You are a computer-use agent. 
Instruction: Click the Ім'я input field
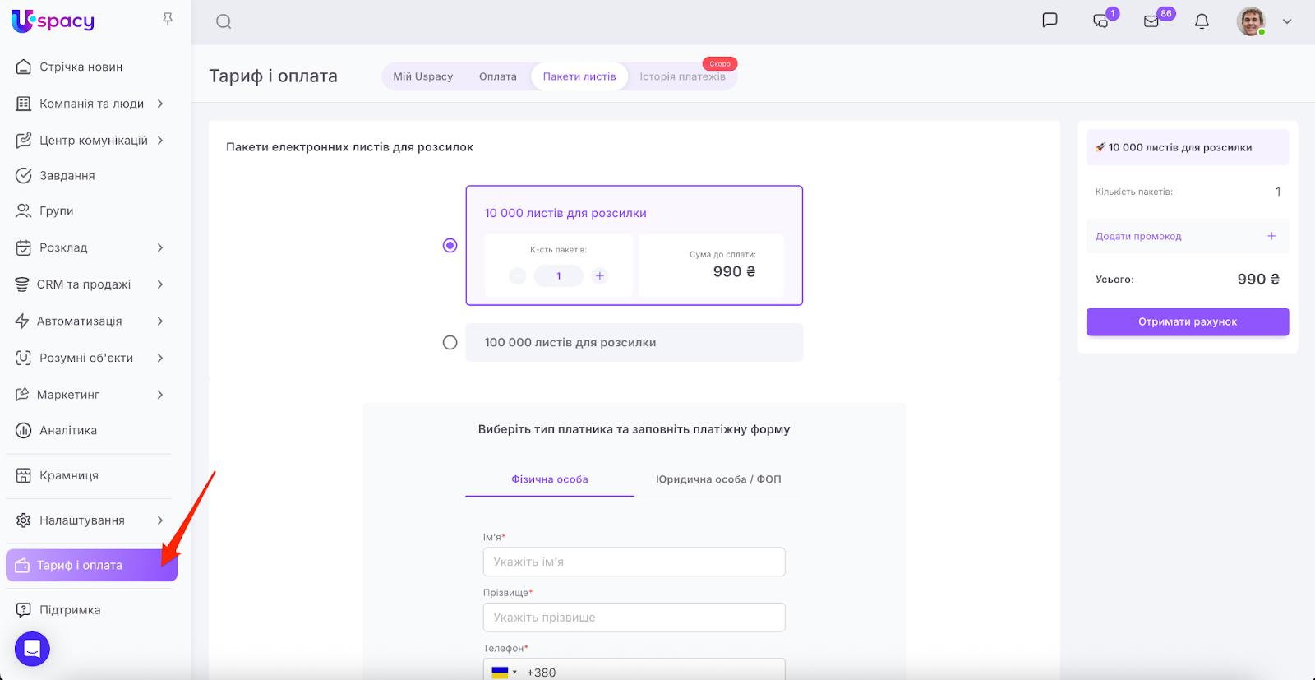point(634,562)
